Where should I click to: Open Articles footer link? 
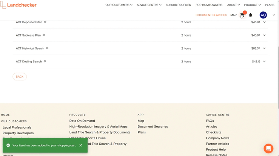[211, 126]
